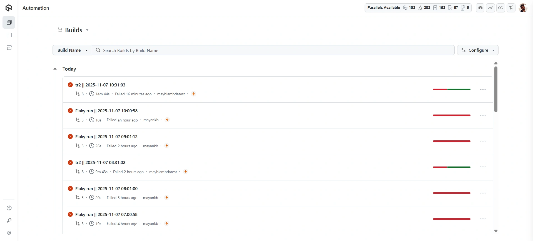Click the red-green status bar of tr2 10:31:03
533x241 pixels.
coord(452,90)
